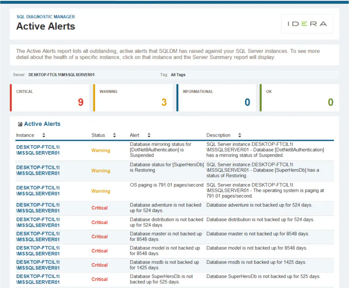Open the OK count tile showing 0
The image size is (350, 288).
pos(299,98)
